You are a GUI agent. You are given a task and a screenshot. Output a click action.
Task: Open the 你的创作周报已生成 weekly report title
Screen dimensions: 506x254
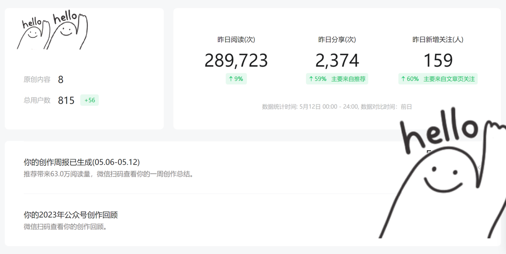[81, 162]
